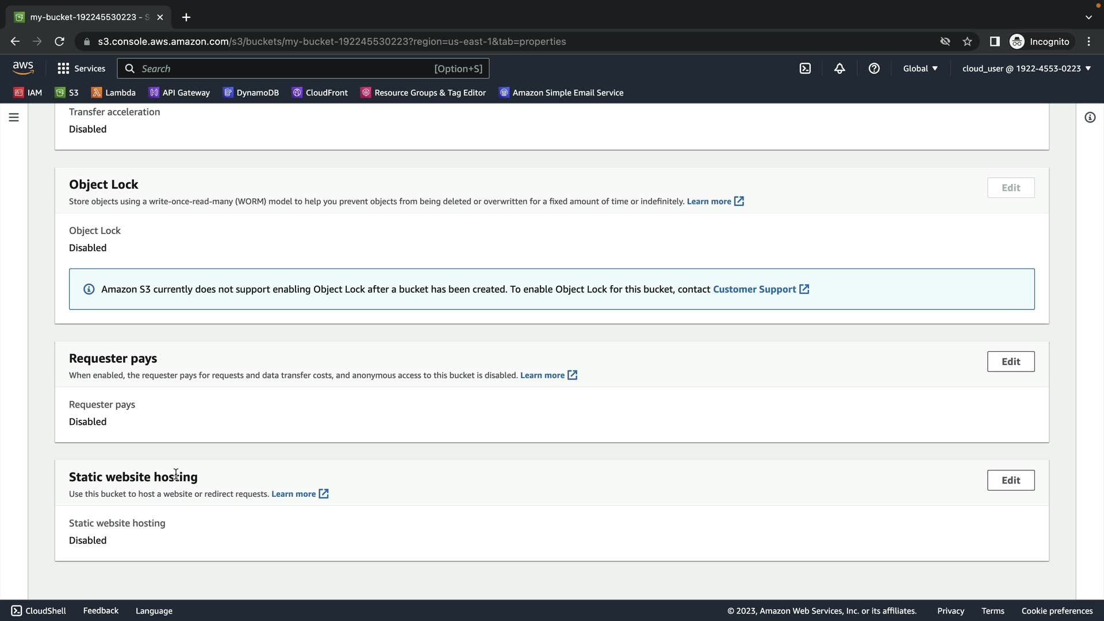Open the Services grid menu
Image resolution: width=1104 pixels, height=621 pixels.
[81, 68]
